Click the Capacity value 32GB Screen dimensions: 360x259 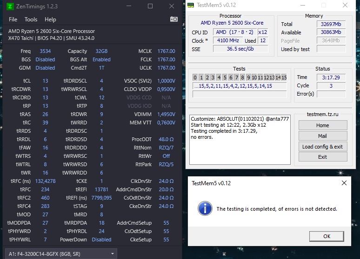pyautogui.click(x=101, y=51)
